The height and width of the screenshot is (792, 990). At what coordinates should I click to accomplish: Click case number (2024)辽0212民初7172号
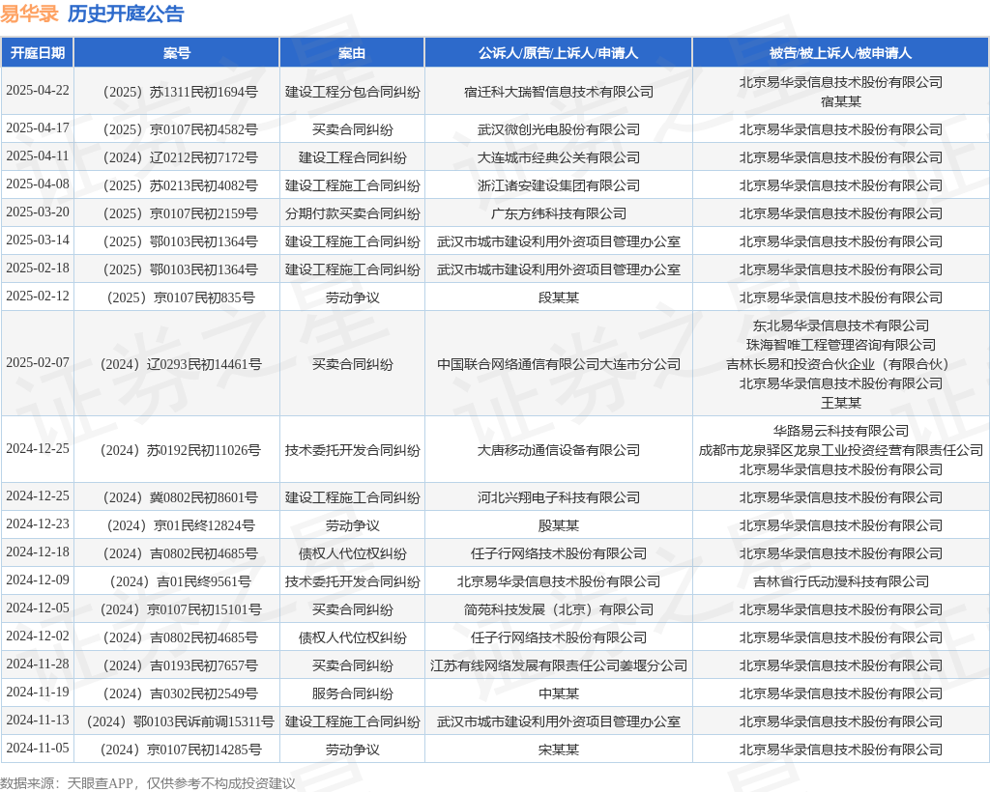point(177,157)
